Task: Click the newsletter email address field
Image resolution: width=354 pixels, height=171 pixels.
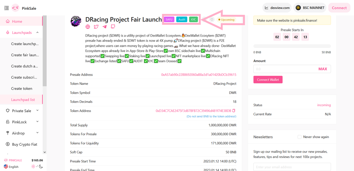Action: click(x=292, y=167)
